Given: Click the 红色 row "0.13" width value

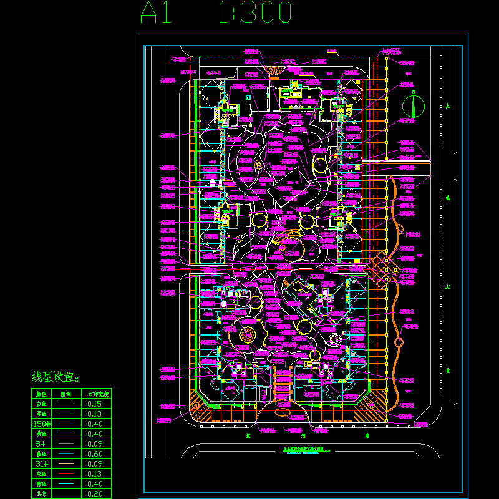Looking at the screenshot, I should (x=95, y=474).
